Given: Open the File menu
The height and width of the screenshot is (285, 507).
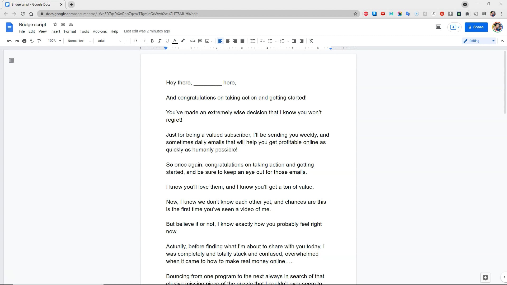Looking at the screenshot, I should 22,31.
